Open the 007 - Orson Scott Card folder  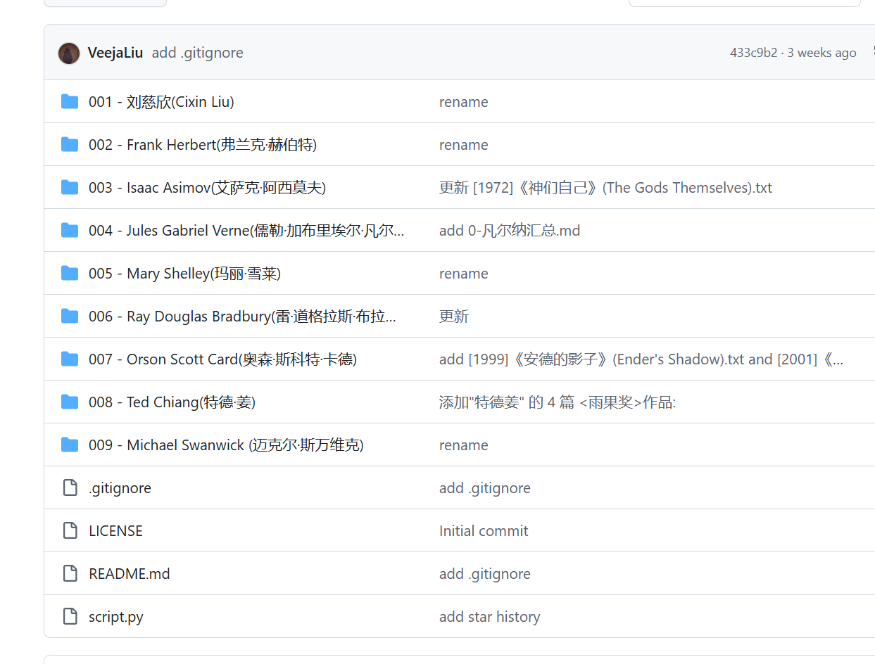tap(222, 359)
